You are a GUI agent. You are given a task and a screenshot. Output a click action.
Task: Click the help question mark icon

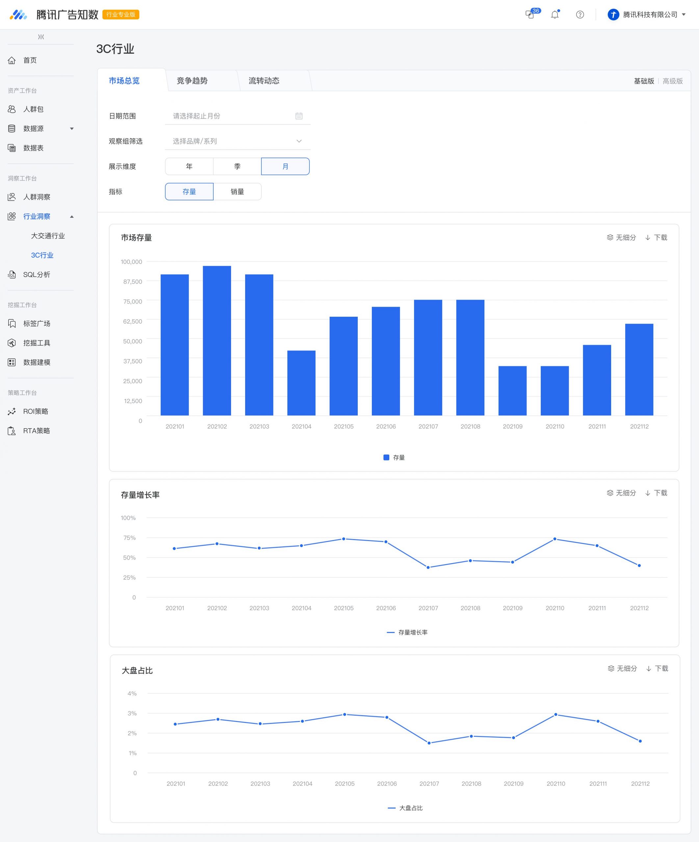(x=580, y=15)
